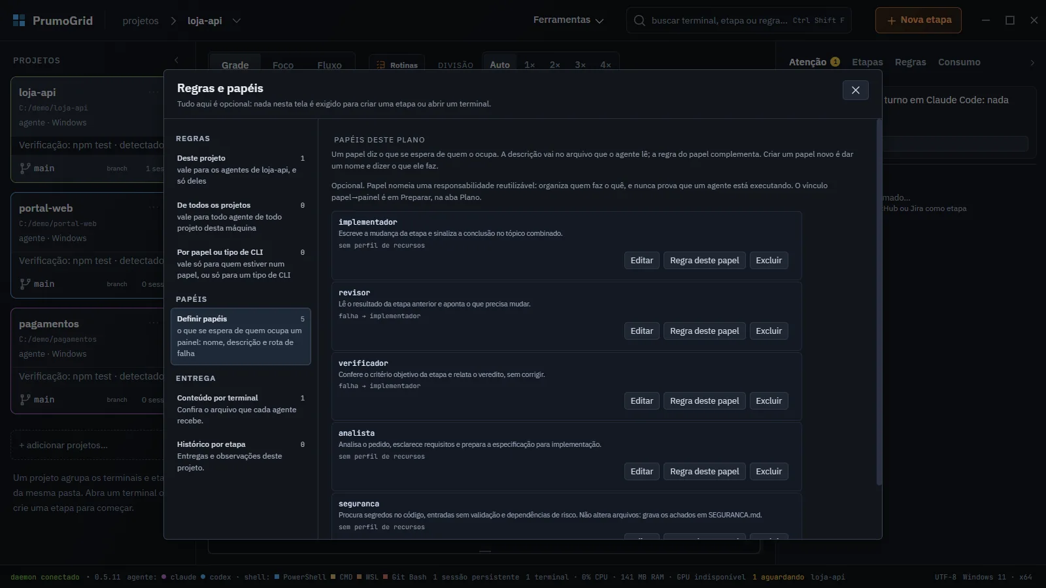Delete the verificador role with Excluir

coord(768,400)
